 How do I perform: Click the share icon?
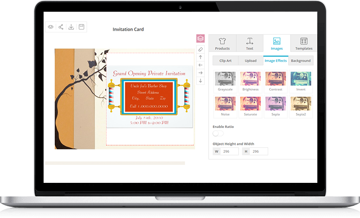61,27
